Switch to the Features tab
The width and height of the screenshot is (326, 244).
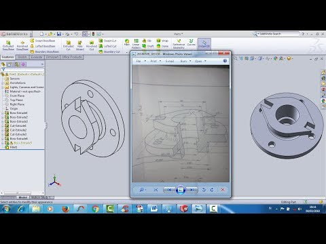coord(7,57)
